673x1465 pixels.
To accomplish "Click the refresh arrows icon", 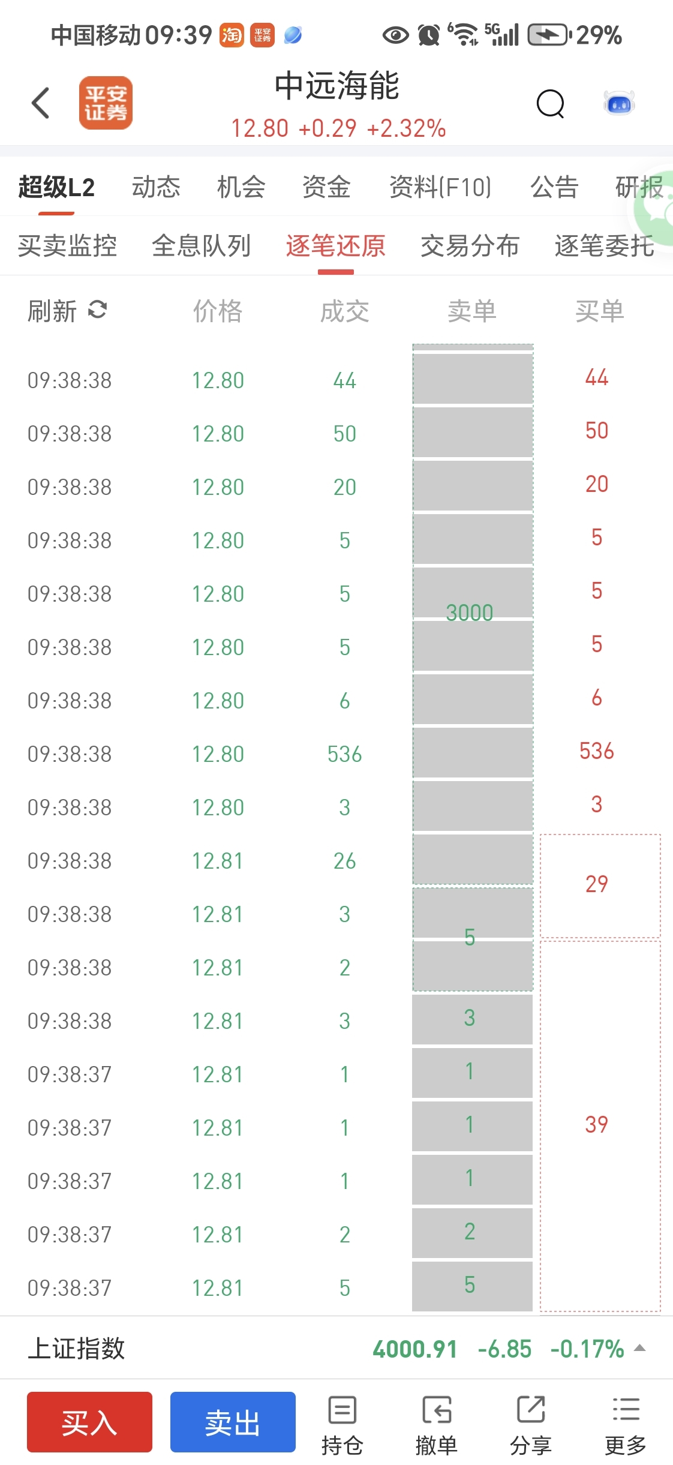I will 97,310.
